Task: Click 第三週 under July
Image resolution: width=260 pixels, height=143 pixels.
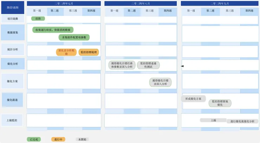Action: tap(73, 11)
